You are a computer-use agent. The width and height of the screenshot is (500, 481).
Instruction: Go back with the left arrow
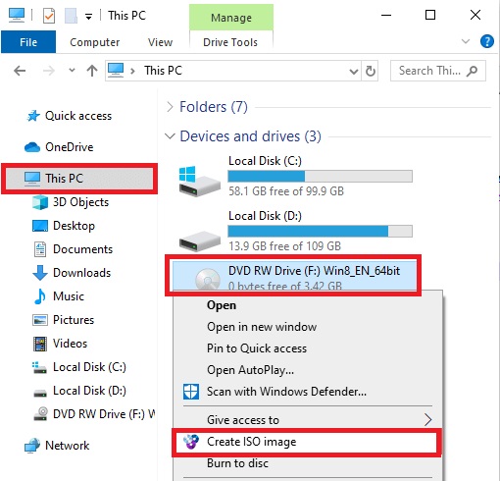click(x=20, y=71)
